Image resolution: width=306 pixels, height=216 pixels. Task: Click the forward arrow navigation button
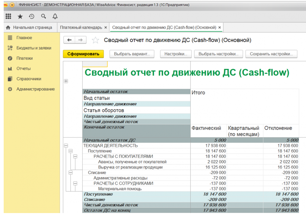point(81,40)
